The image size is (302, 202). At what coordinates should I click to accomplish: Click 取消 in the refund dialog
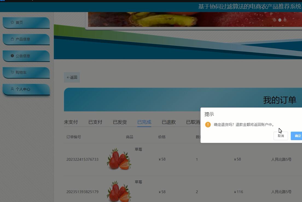point(281,136)
